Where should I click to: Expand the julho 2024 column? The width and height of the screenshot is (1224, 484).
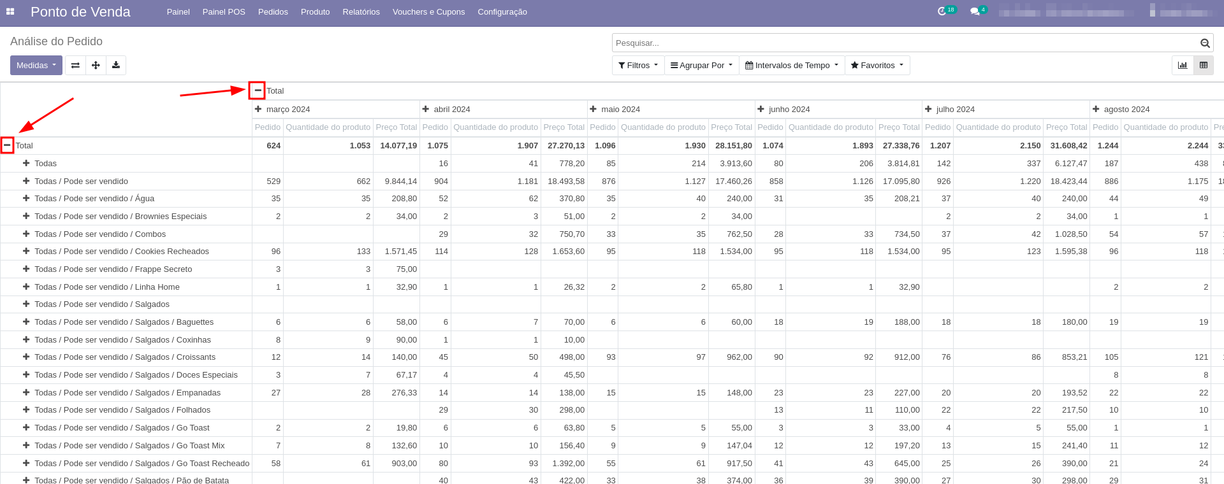tap(928, 109)
